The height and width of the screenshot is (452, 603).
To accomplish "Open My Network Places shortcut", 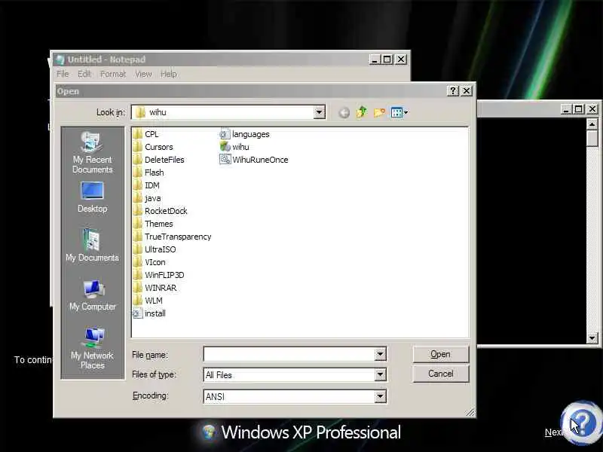I will pyautogui.click(x=92, y=348).
